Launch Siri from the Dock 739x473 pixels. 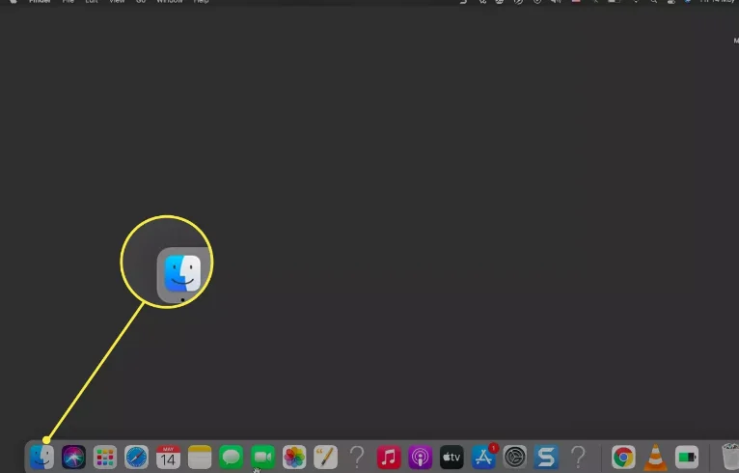tap(73, 457)
